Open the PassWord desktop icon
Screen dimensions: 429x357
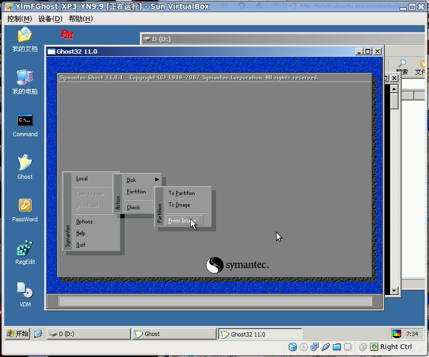pyautogui.click(x=25, y=210)
